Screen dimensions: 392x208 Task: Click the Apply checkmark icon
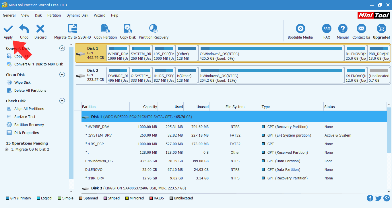pos(8,29)
